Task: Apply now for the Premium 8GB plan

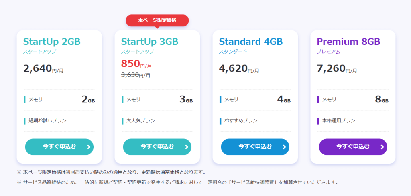Action: [x=353, y=147]
